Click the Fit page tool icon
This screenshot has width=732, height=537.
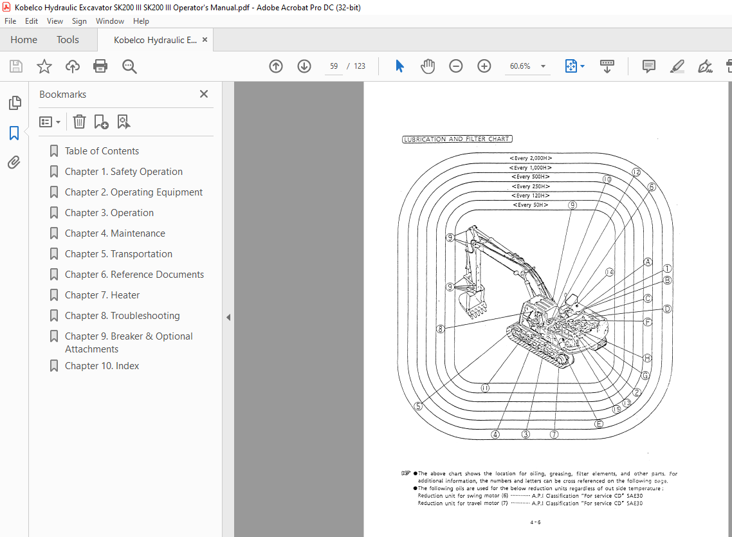point(571,66)
